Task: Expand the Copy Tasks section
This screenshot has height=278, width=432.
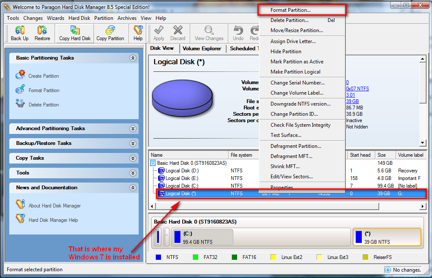Action: tap(133, 158)
